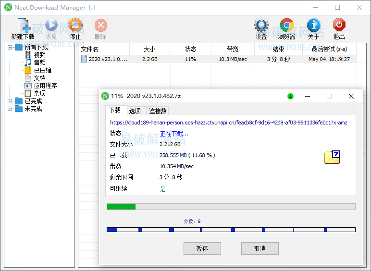Click the 新建下载 new download icon
Viewport: 371px width, 271px height.
pyautogui.click(x=24, y=25)
